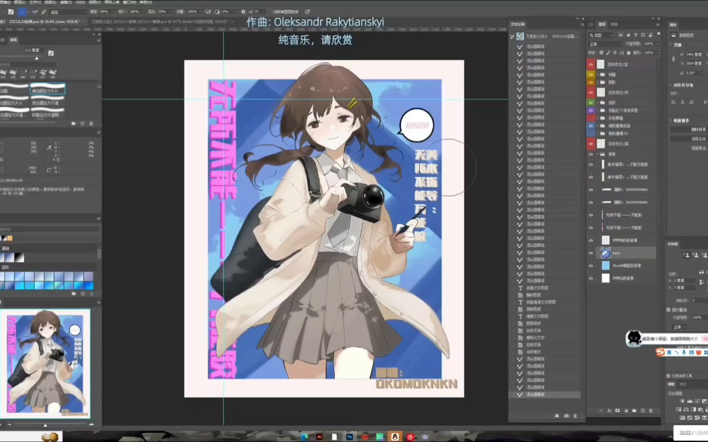708x442 pixels.
Task: Click the blue current color swatch in options bar
Action: (x=22, y=12)
